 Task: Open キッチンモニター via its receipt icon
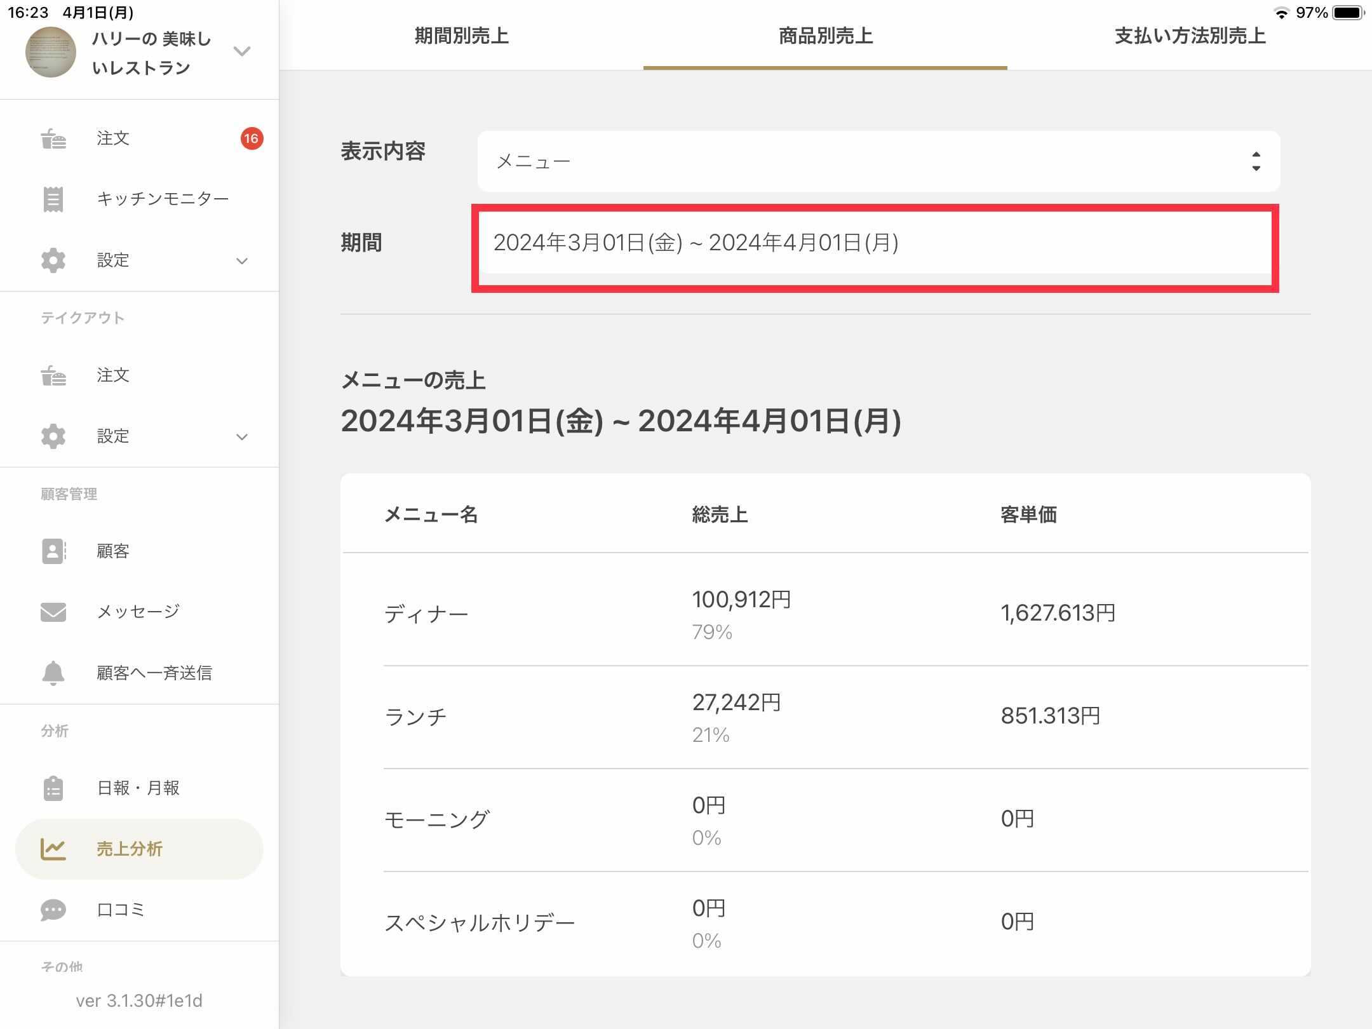tap(53, 199)
